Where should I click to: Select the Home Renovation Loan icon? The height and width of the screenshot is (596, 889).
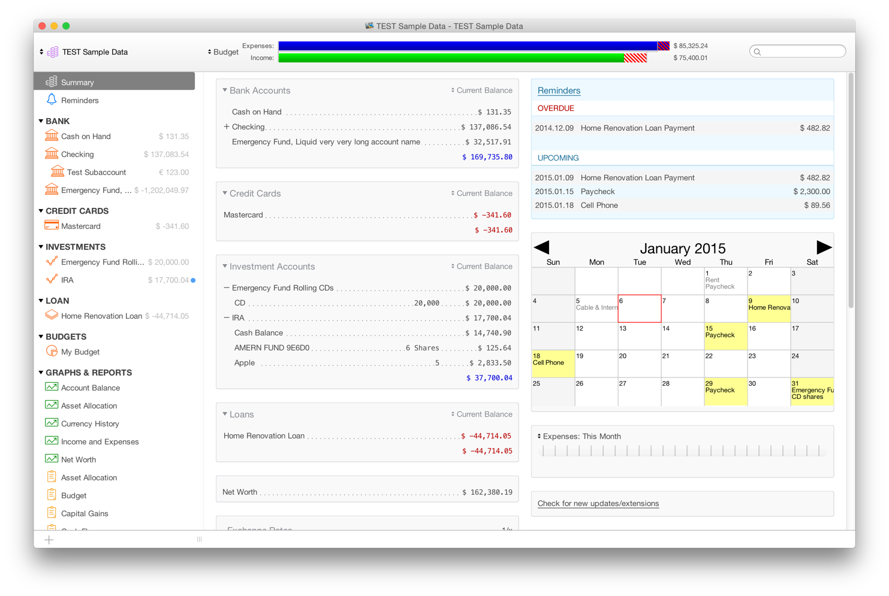[x=51, y=316]
